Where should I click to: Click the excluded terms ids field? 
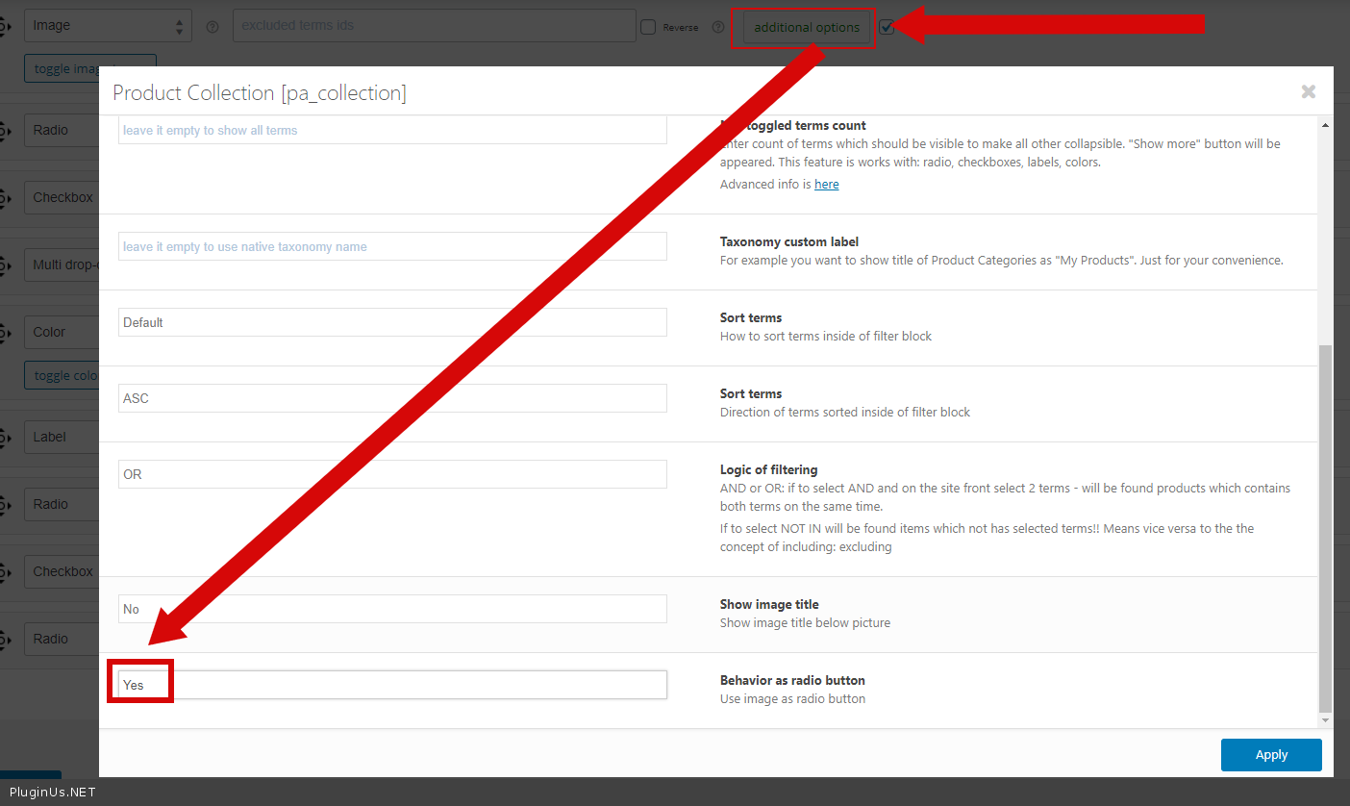[434, 26]
